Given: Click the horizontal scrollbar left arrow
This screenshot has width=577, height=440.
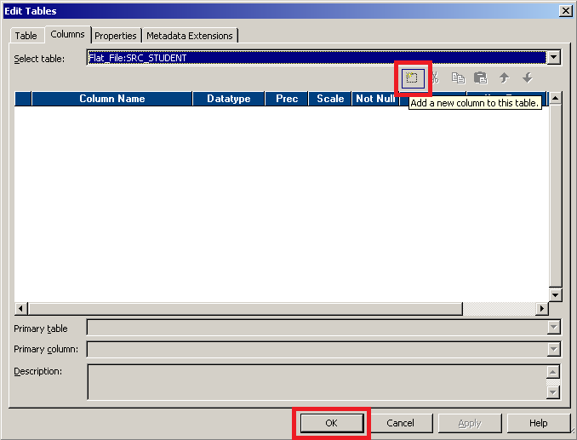Looking at the screenshot, I should click(x=21, y=308).
